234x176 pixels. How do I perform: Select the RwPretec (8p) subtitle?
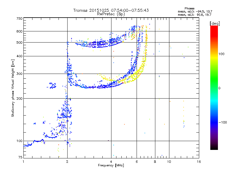[111, 14]
